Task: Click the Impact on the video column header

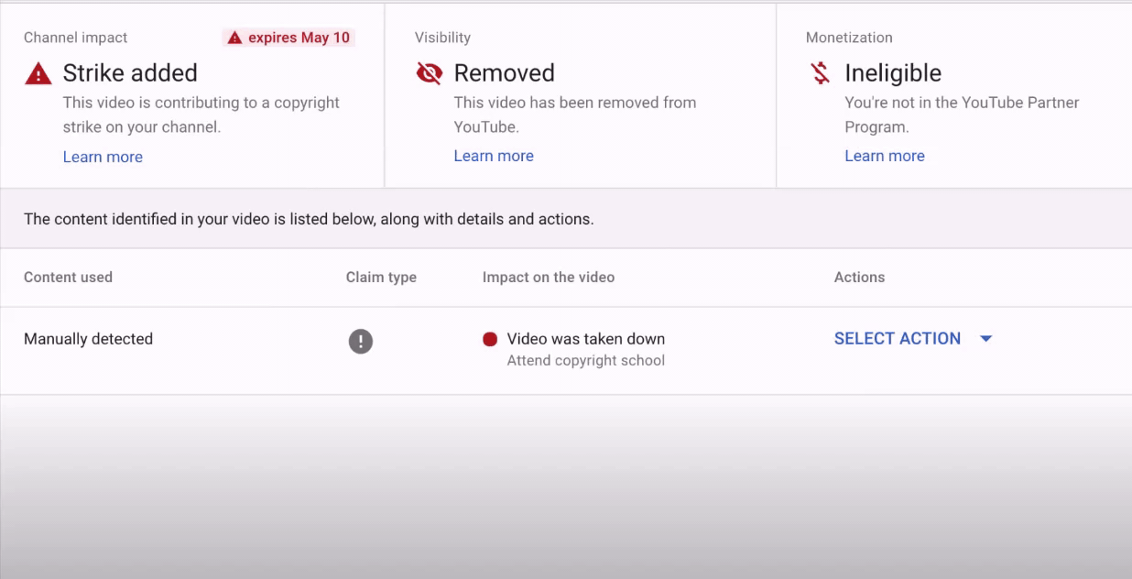Action: click(x=549, y=278)
